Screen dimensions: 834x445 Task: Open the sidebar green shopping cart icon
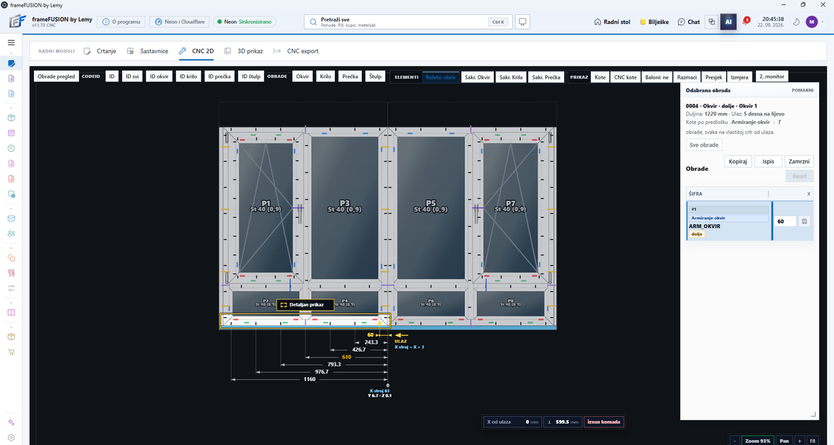click(11, 352)
